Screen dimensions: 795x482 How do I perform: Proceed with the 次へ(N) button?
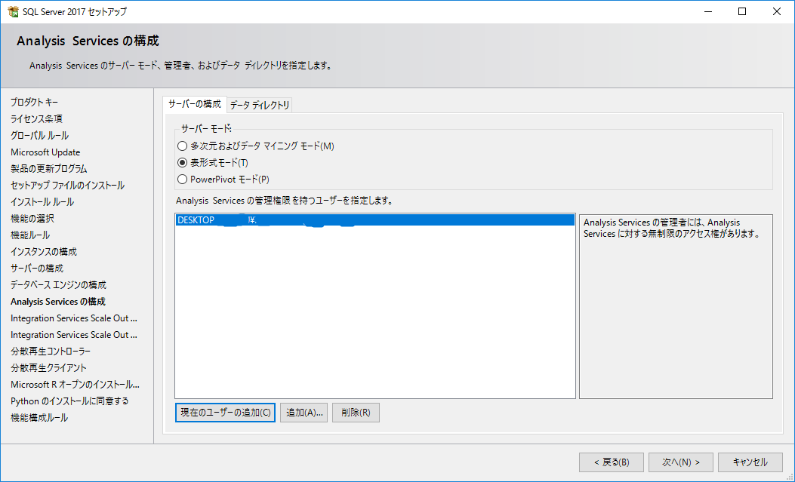681,462
